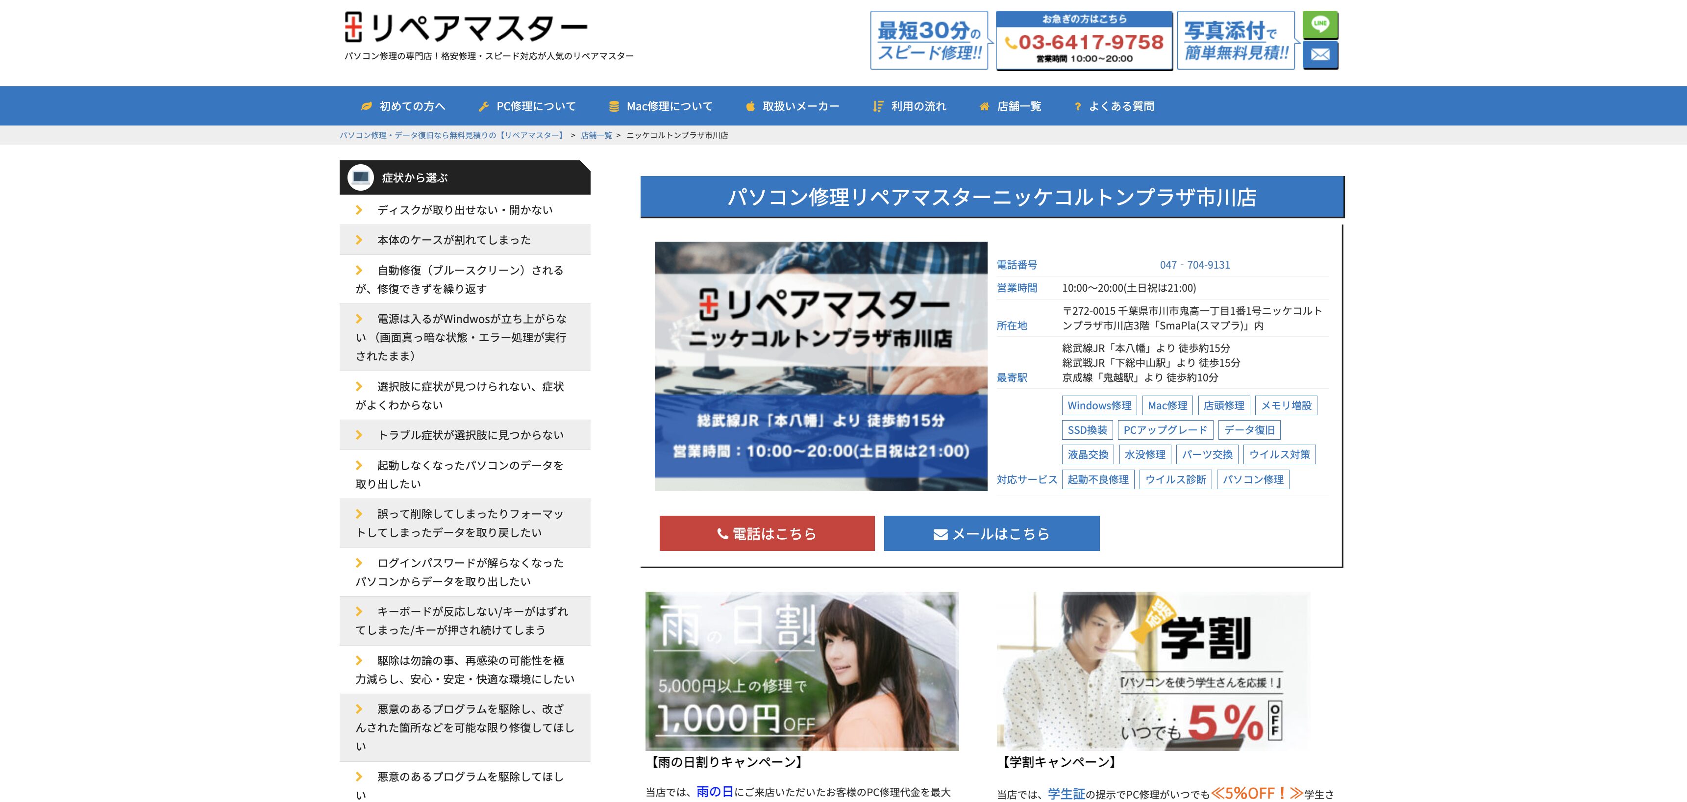Click the 学割 5% OFF campaign banner image
The height and width of the screenshot is (802, 1687).
[x=1153, y=671]
